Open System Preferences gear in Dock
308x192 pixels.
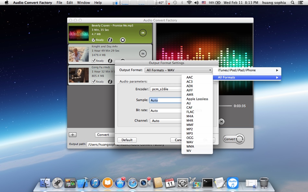[183, 183]
